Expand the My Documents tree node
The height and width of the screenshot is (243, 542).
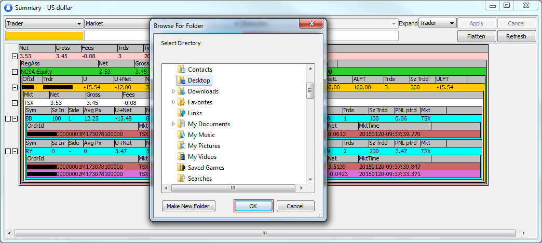pyautogui.click(x=174, y=124)
